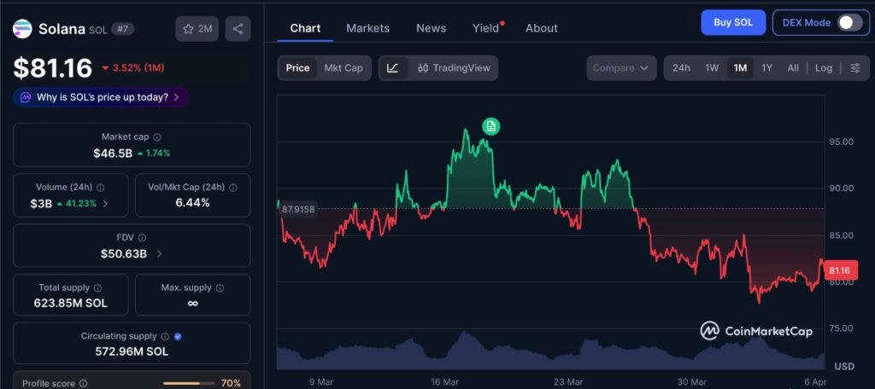The width and height of the screenshot is (875, 389).
Task: Click Max. supply info icon
Action: pyautogui.click(x=220, y=288)
